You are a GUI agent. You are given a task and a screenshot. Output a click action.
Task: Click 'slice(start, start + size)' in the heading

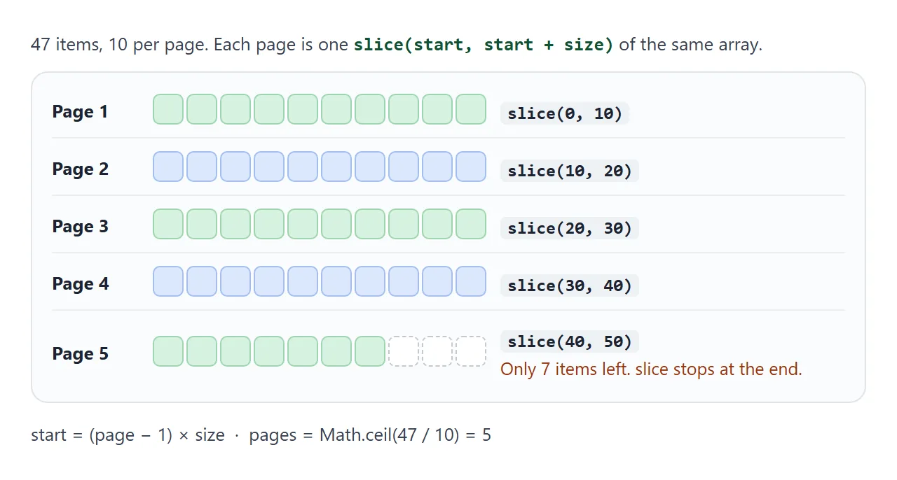[x=484, y=45]
